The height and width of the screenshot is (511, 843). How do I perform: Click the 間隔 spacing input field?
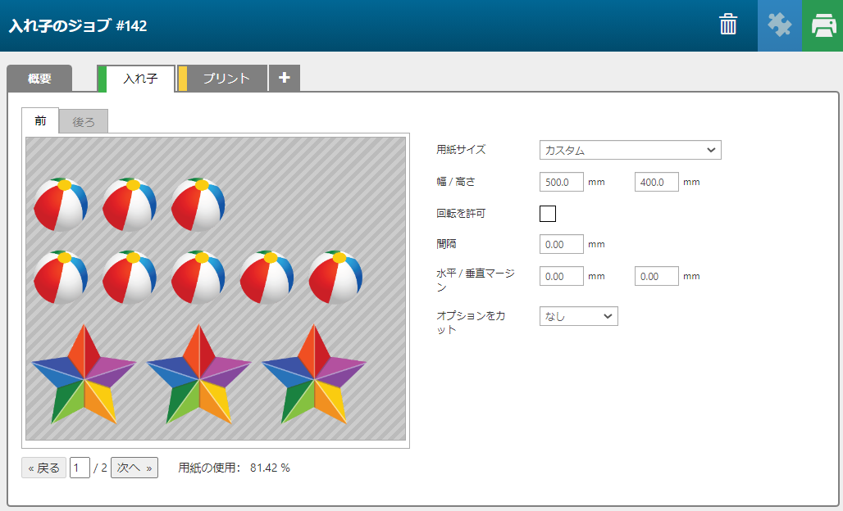(562, 244)
